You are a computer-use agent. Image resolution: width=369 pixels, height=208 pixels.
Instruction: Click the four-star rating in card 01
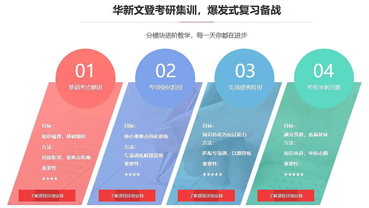click(50, 179)
